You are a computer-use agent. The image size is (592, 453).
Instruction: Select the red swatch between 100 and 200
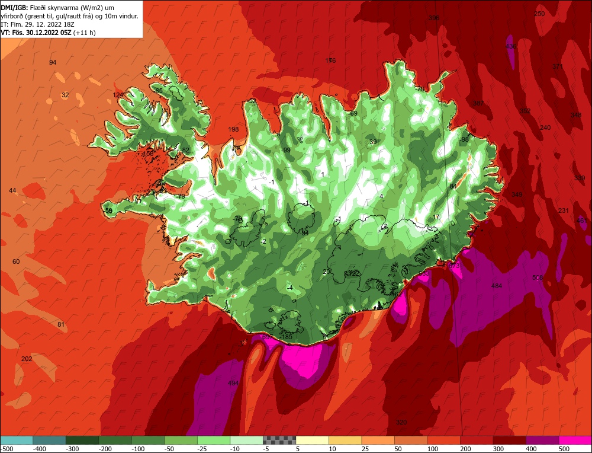click(x=443, y=440)
